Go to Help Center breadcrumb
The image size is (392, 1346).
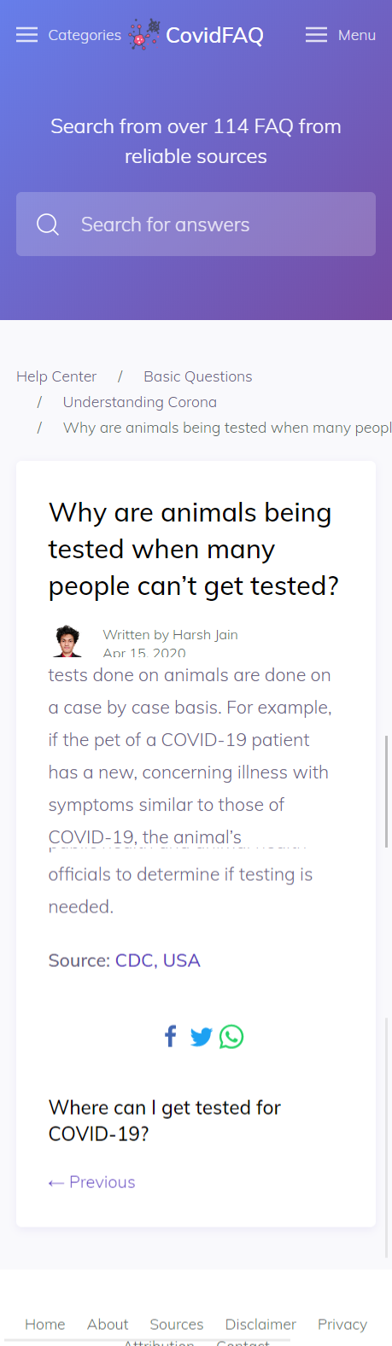coord(56,376)
